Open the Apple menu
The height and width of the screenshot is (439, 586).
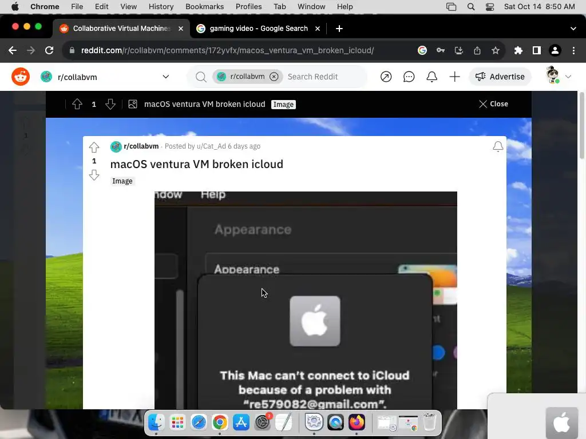pyautogui.click(x=15, y=7)
